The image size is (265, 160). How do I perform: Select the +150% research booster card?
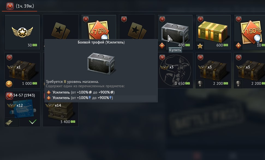coord(249,32)
